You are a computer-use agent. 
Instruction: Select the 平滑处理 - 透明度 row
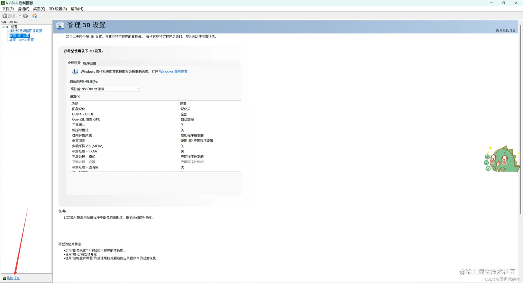pyautogui.click(x=156, y=167)
